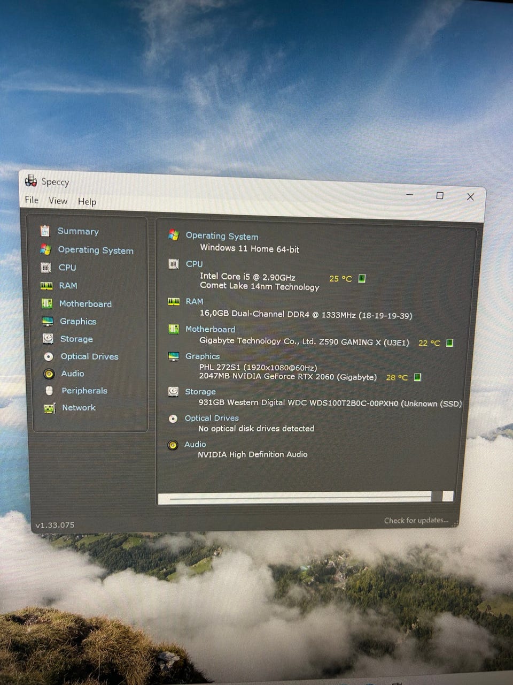Go to the CPU section in sidebar

click(x=67, y=268)
